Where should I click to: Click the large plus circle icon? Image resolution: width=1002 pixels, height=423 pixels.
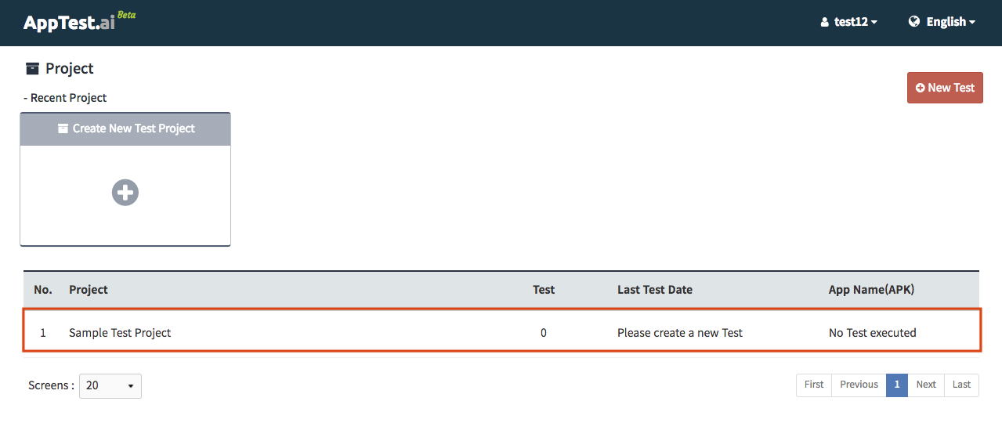125,192
